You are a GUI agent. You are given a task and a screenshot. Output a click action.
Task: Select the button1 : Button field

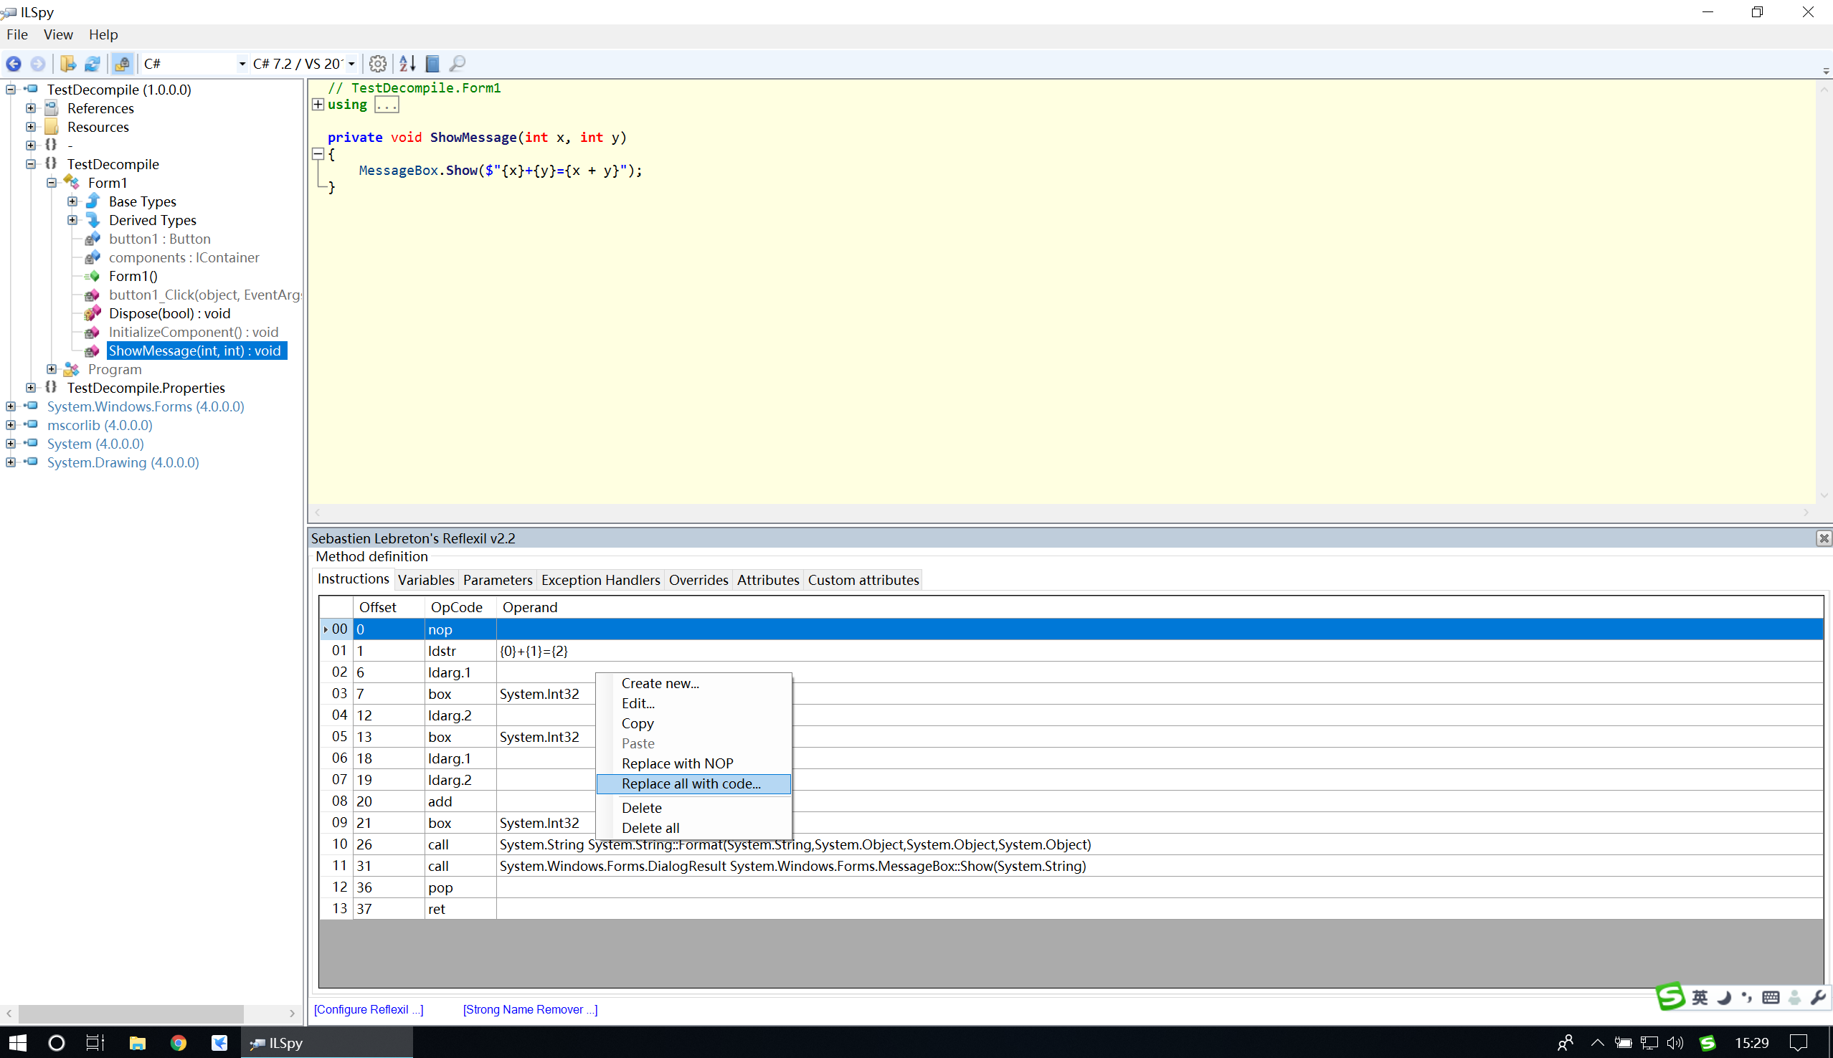(159, 239)
